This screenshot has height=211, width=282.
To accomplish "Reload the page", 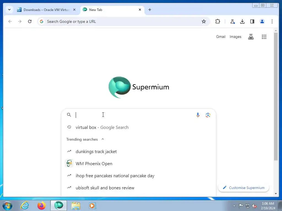I will [x=30, y=21].
